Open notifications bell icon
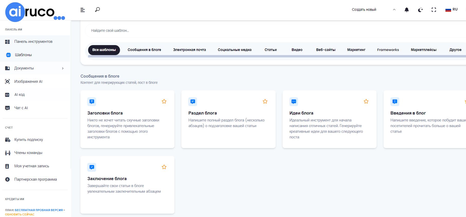The image size is (466, 217). click(x=407, y=10)
